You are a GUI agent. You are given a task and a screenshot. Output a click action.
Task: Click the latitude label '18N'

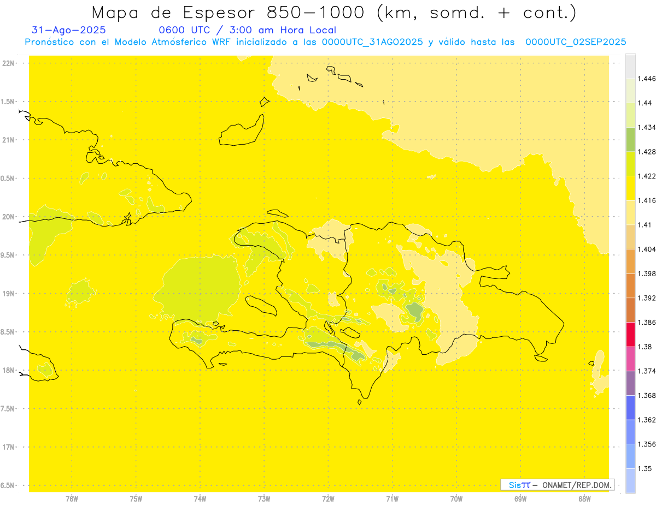point(8,370)
